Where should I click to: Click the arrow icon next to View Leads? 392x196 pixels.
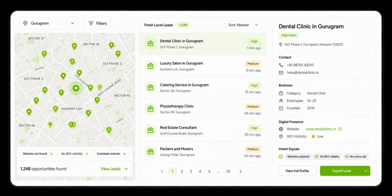click(x=126, y=169)
